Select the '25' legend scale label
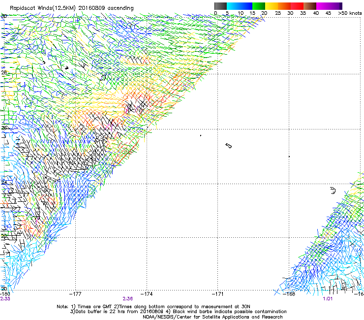 coord(278,13)
